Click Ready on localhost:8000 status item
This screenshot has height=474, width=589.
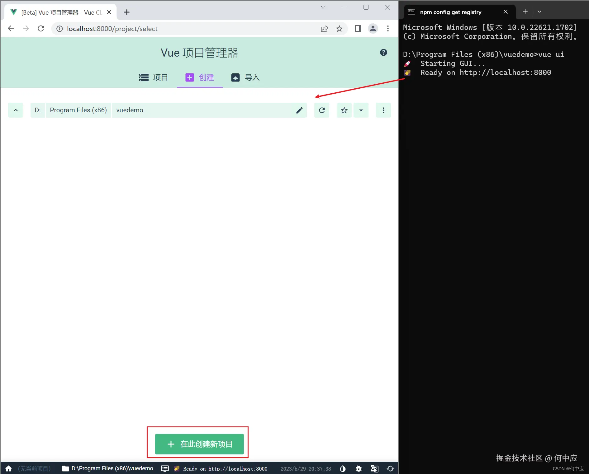tap(222, 468)
